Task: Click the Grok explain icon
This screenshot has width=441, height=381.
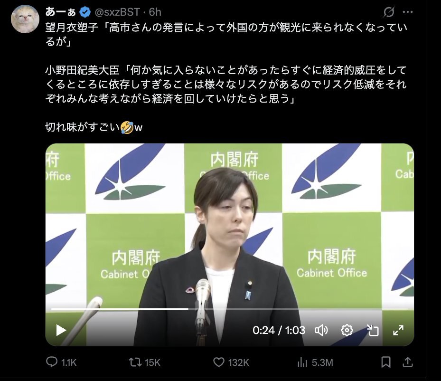Action: (389, 12)
